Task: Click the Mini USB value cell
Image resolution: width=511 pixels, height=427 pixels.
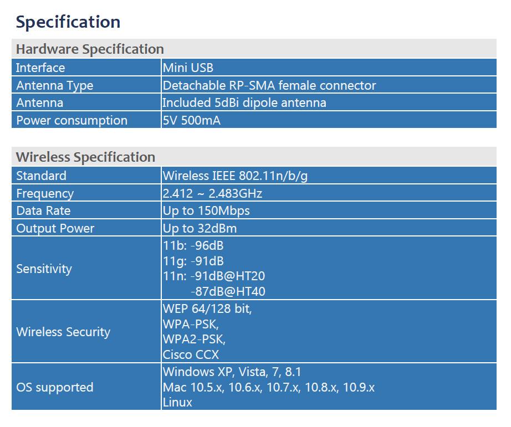Action: [x=188, y=68]
